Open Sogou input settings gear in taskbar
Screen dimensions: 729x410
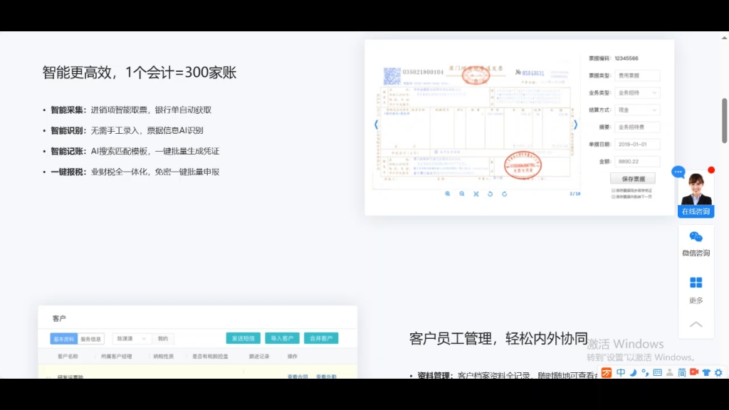720,372
